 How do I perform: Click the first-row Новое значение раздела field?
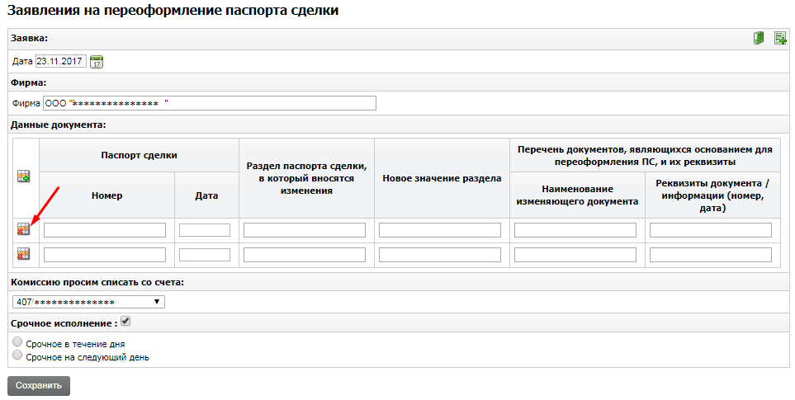click(x=440, y=230)
